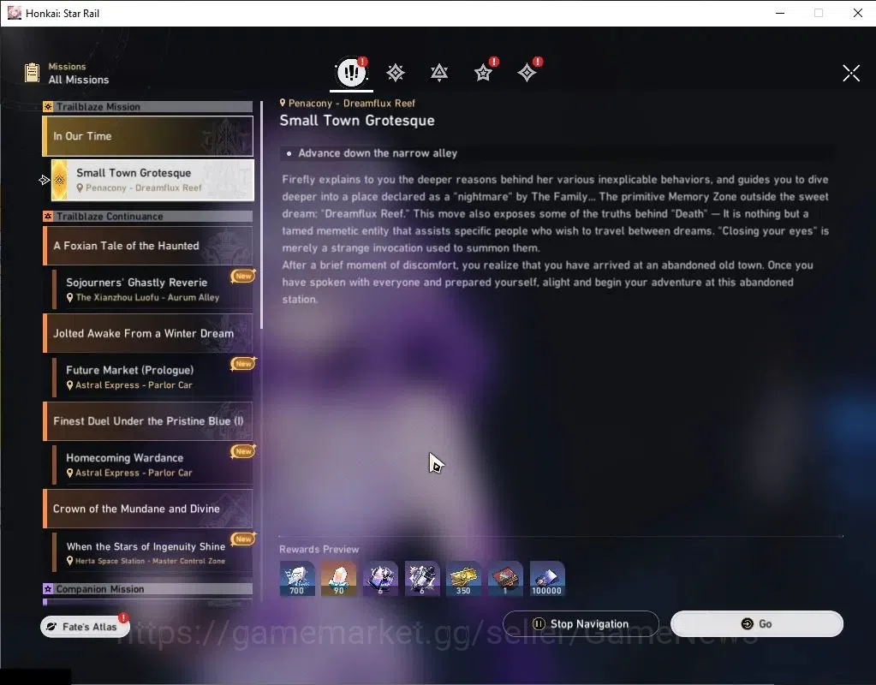Image resolution: width=876 pixels, height=685 pixels.
Task: Click the Missions clipboard icon
Action: (x=33, y=73)
